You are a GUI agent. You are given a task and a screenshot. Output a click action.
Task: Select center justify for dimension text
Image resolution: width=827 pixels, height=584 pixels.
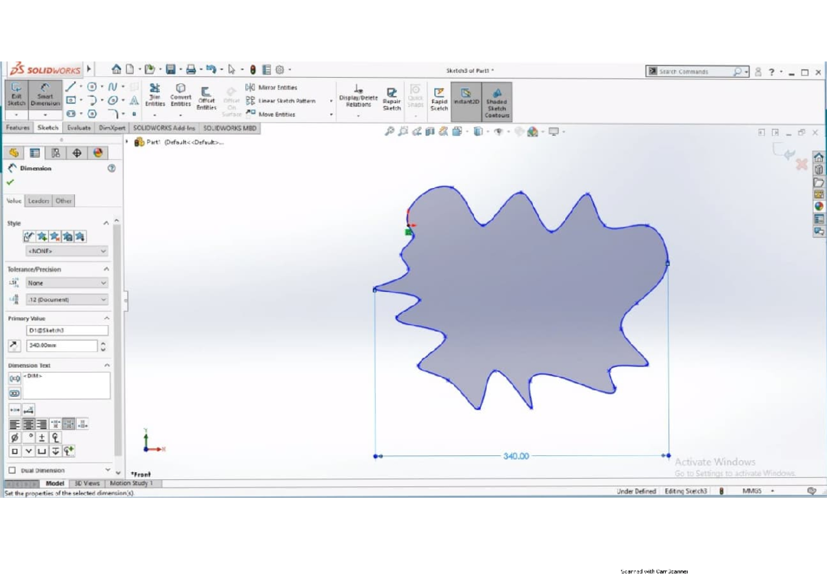(28, 424)
